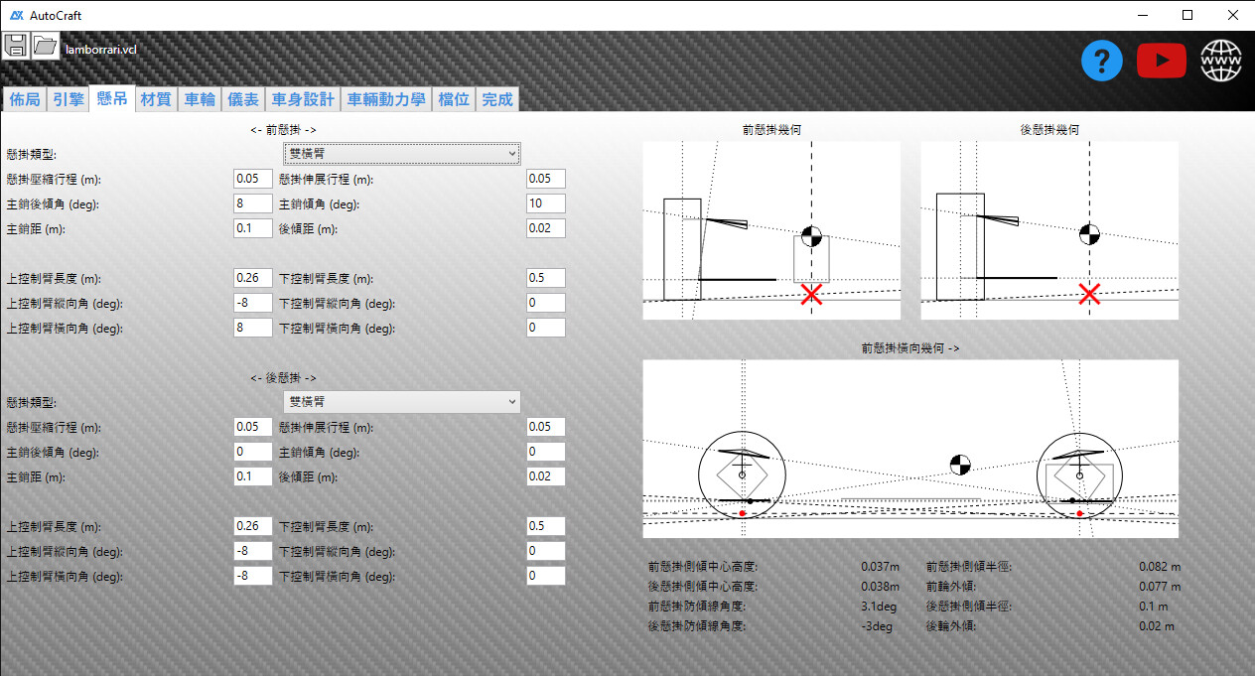Viewport: 1255px width, 676px height.
Task: Open the blue help question mark icon
Action: tap(1101, 62)
